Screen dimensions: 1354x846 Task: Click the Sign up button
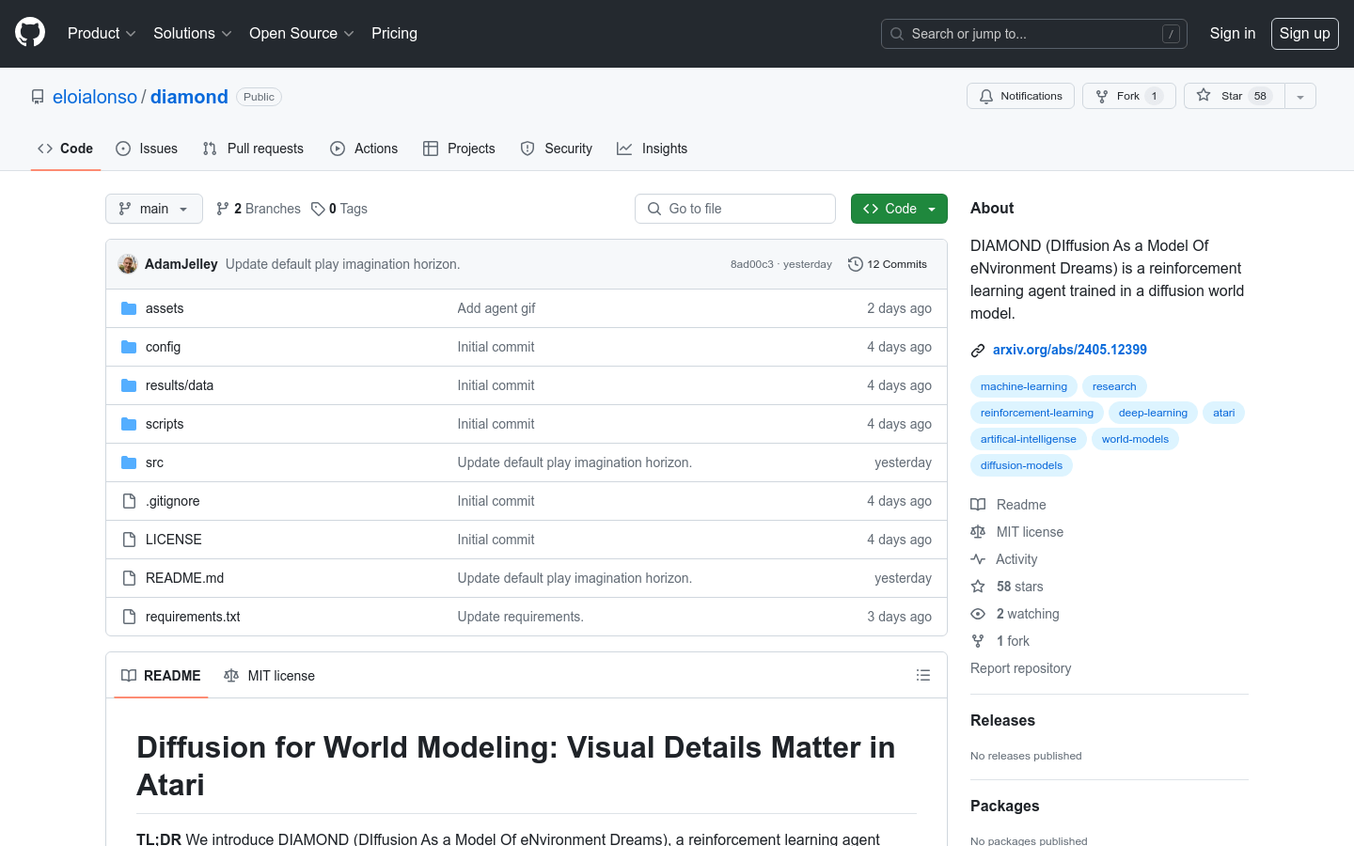point(1305,33)
